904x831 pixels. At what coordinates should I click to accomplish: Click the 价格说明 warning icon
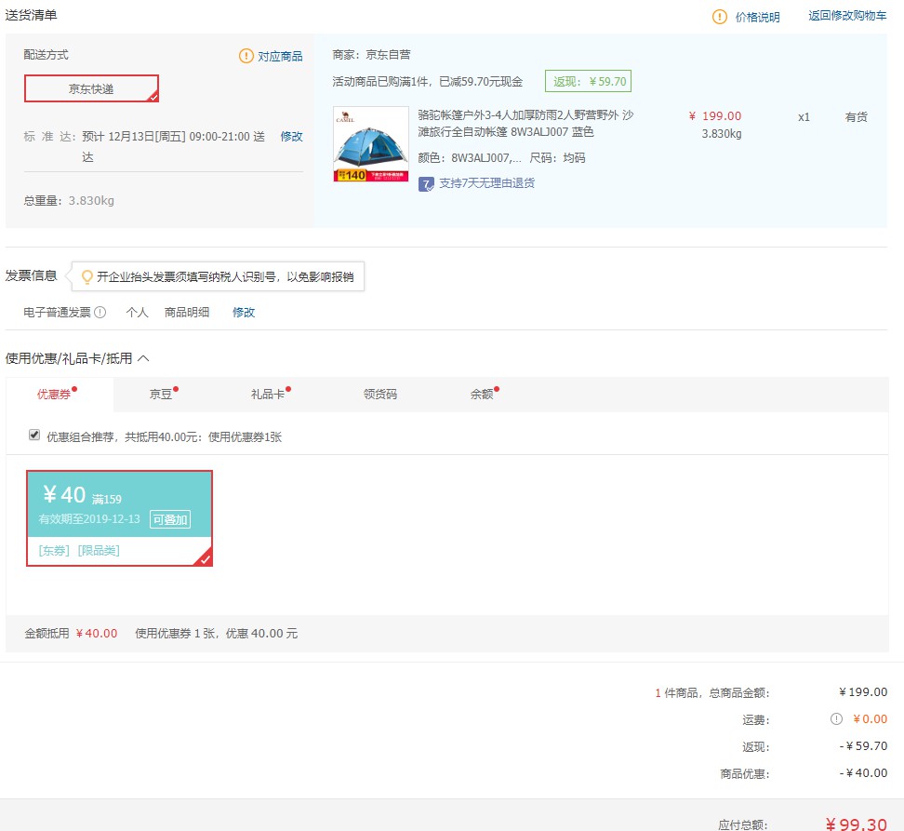[x=720, y=17]
